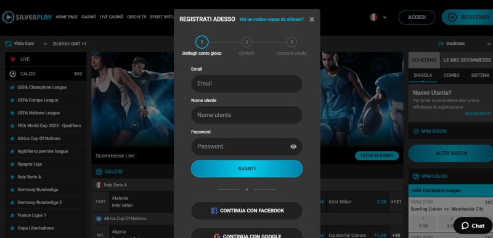Open the LIVE CASINÒ menu item
The image size is (493, 238).
pyautogui.click(x=112, y=17)
